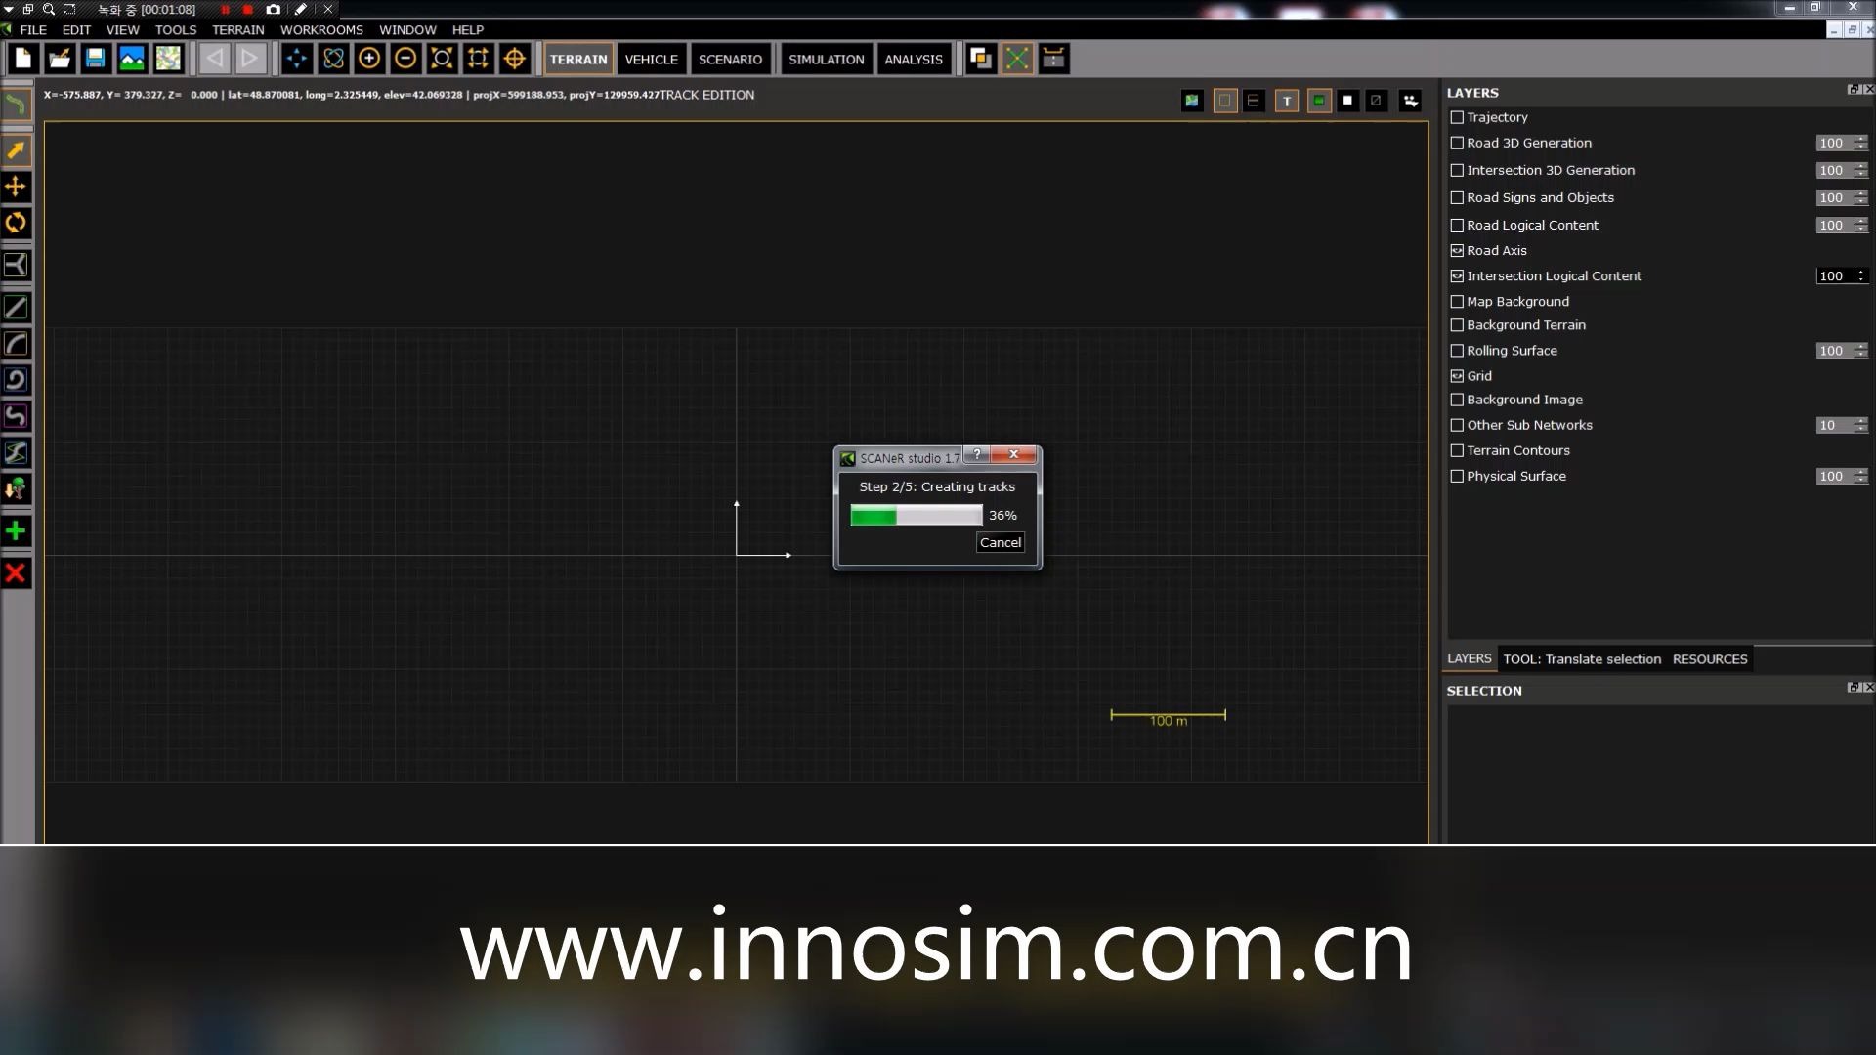This screenshot has height=1055, width=1876.
Task: Click the new file icon
Action: pyautogui.click(x=23, y=59)
